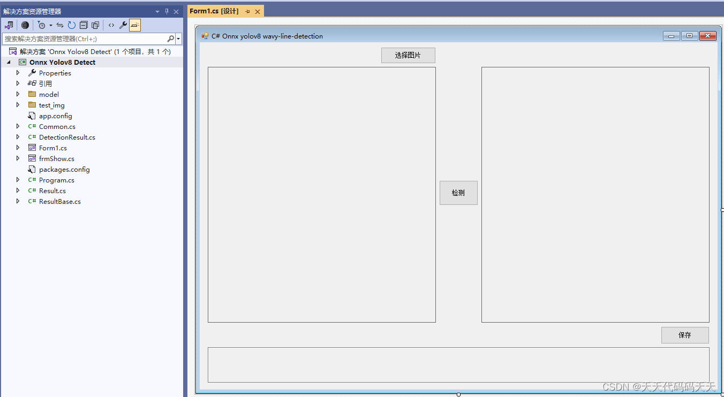Viewport: 724px width, 397px height.
Task: Expand the model folder node
Action: (x=18, y=94)
